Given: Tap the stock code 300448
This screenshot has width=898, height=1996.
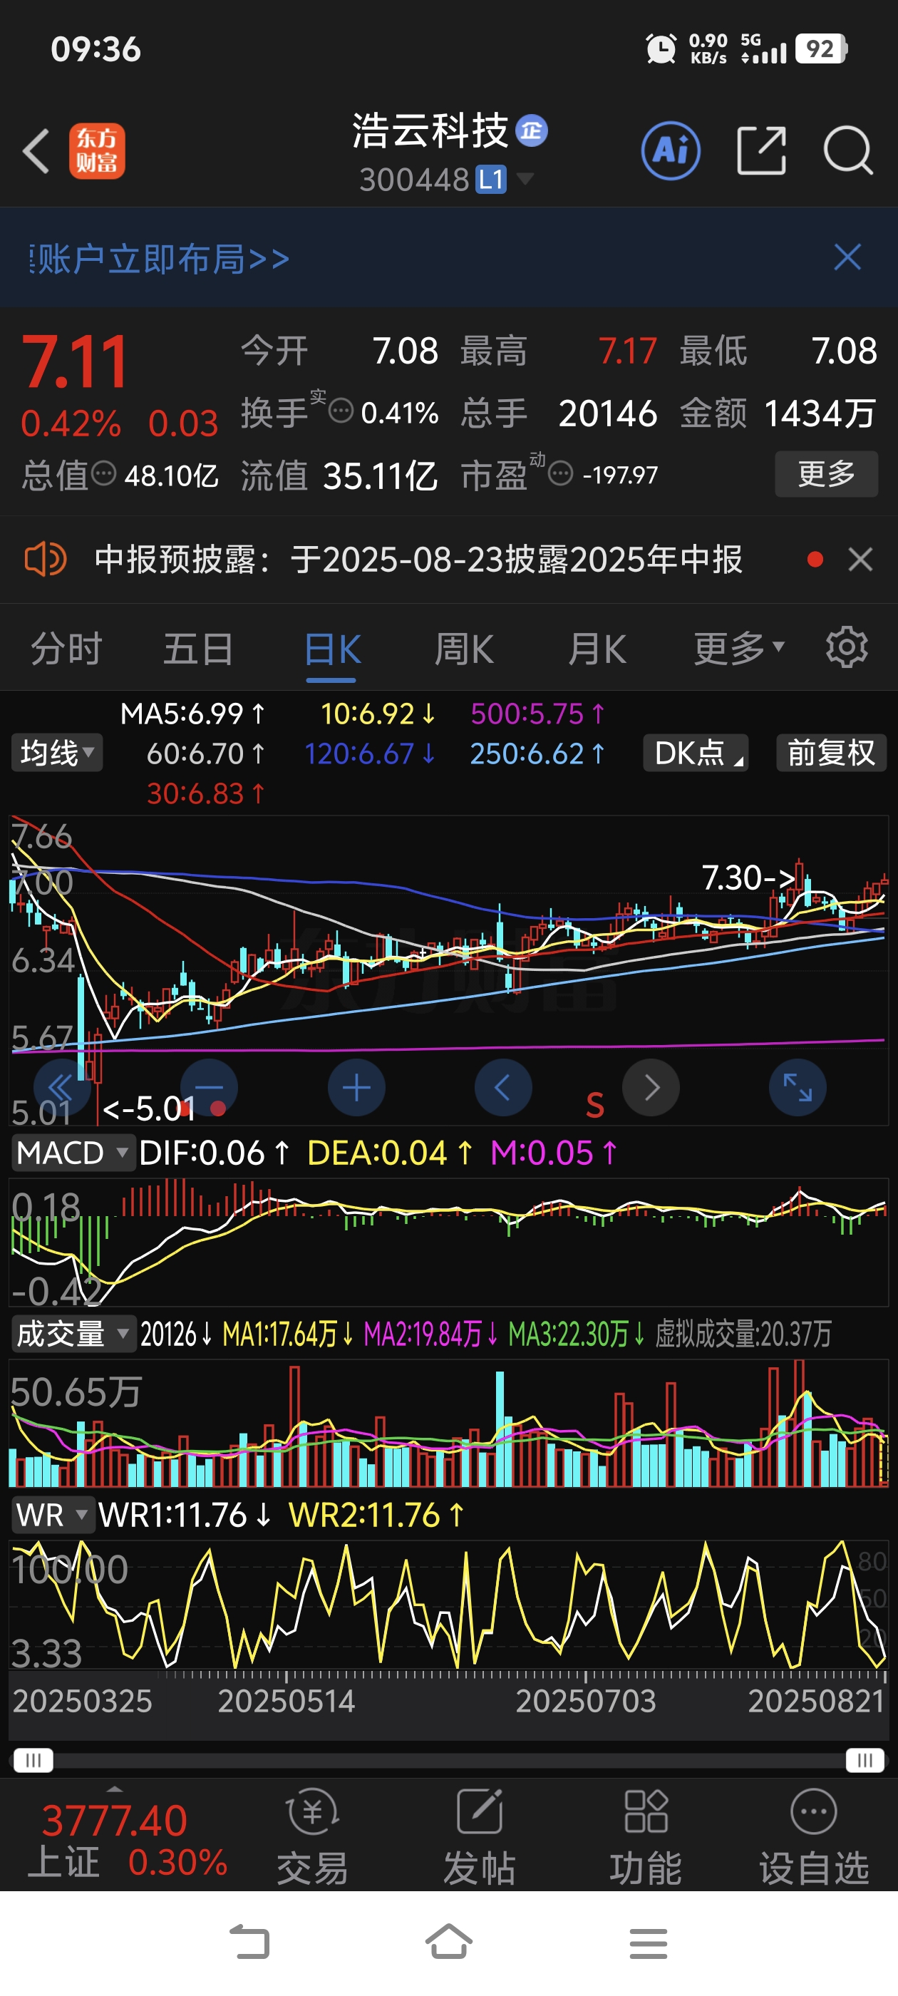Looking at the screenshot, I should 415,180.
